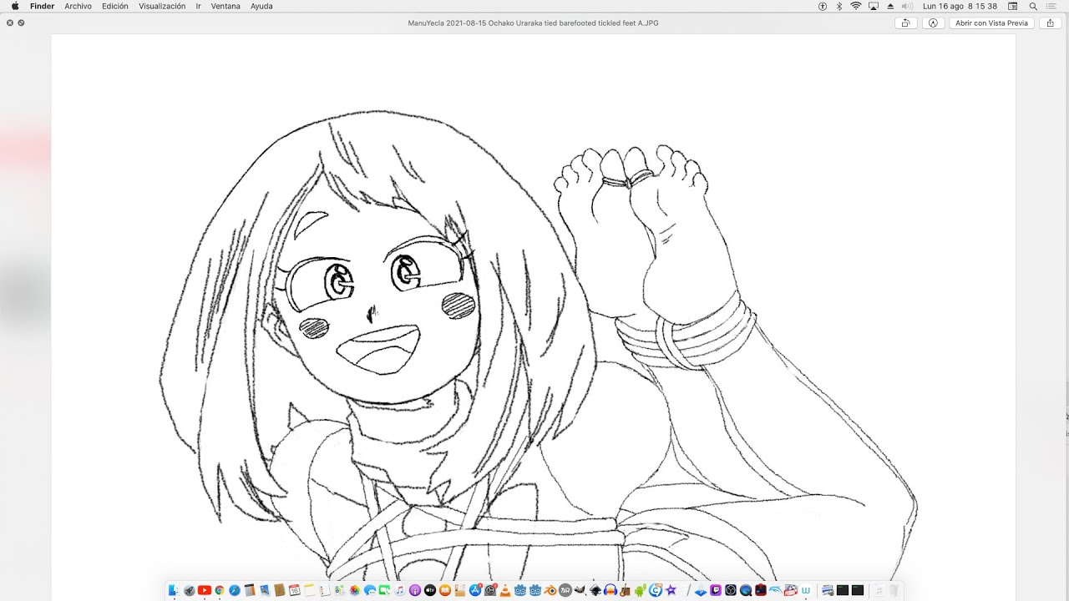1069x601 pixels.
Task: Click the Wi-Fi icon in menu bar
Action: point(856,6)
